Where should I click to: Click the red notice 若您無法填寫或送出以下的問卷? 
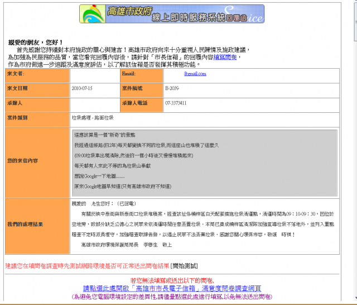[x=172, y=280]
